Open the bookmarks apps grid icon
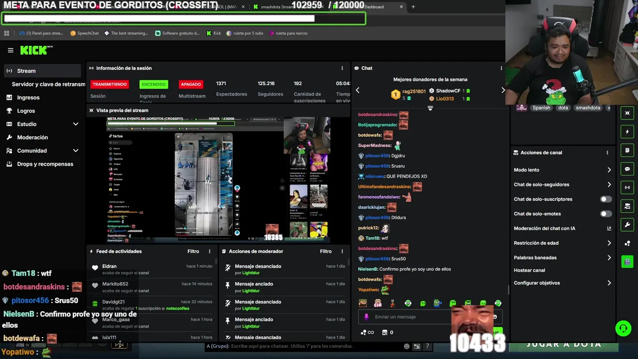 tap(6, 33)
